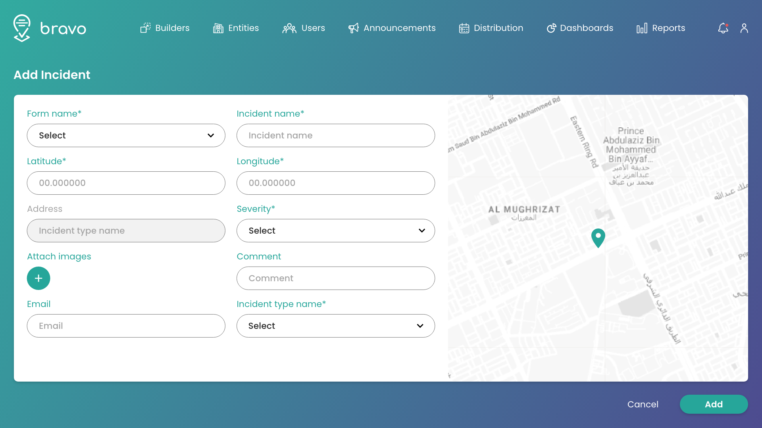Click the Entities building icon

[x=218, y=28]
